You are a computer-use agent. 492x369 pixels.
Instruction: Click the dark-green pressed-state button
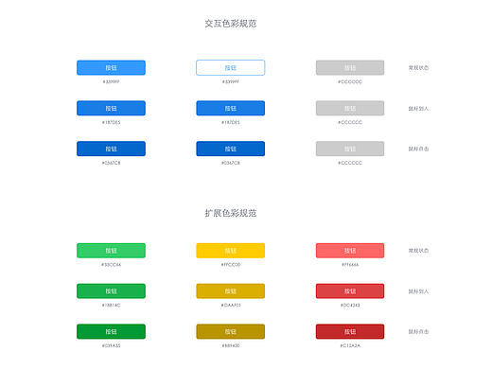click(111, 331)
